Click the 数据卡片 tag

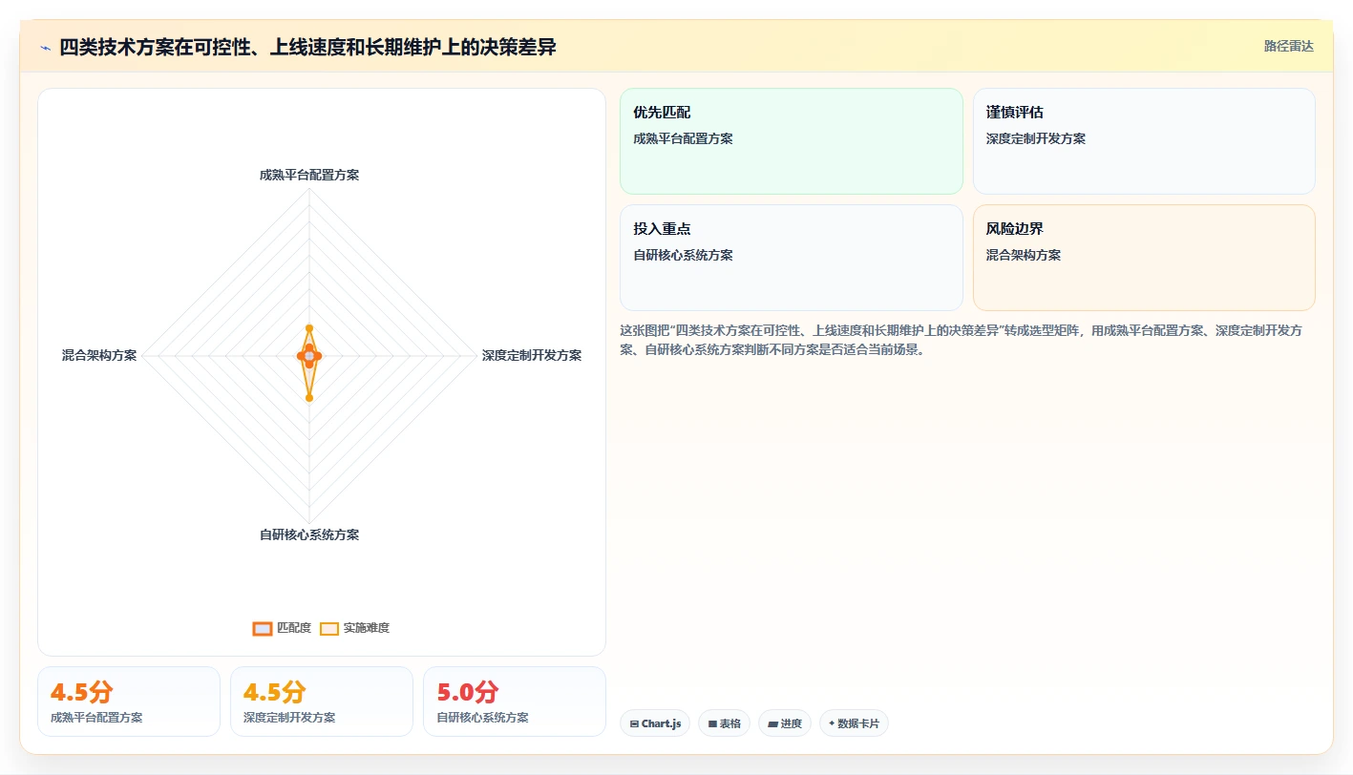(x=854, y=723)
